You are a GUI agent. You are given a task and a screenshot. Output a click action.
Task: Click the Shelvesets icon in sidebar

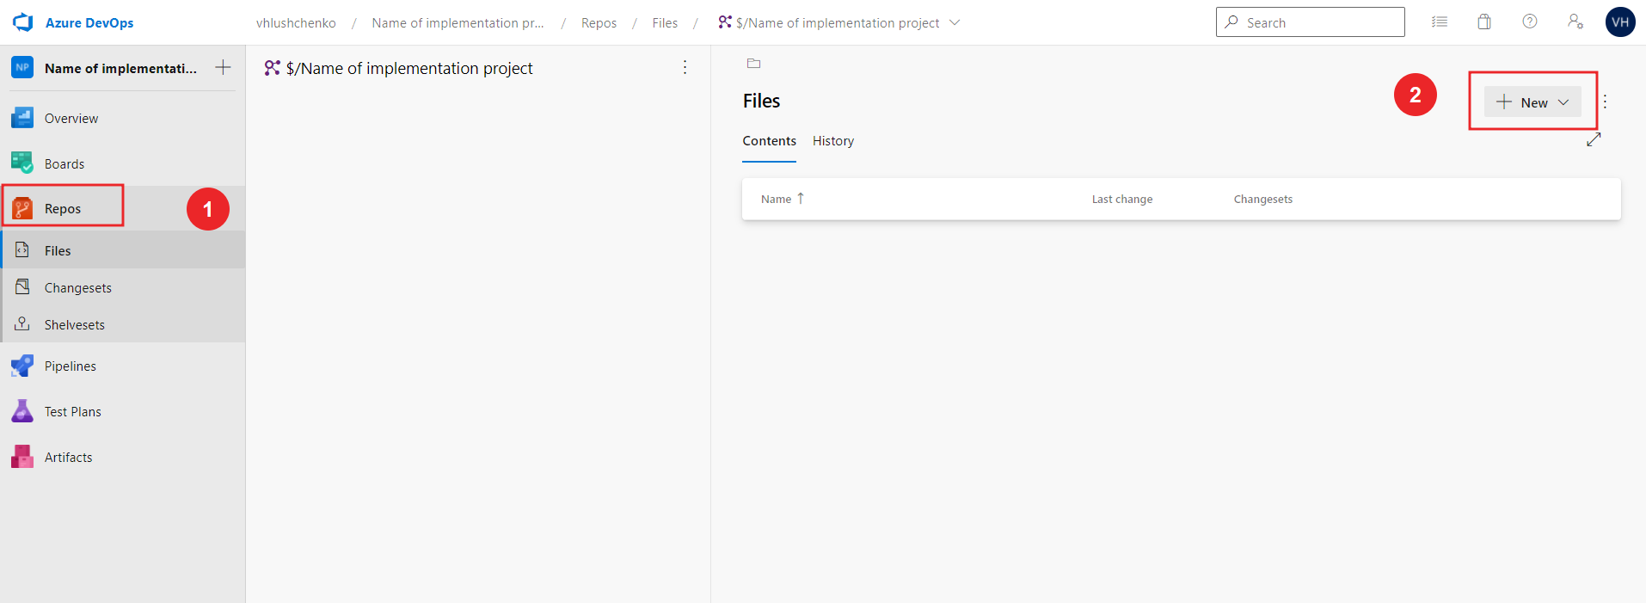[x=22, y=323]
